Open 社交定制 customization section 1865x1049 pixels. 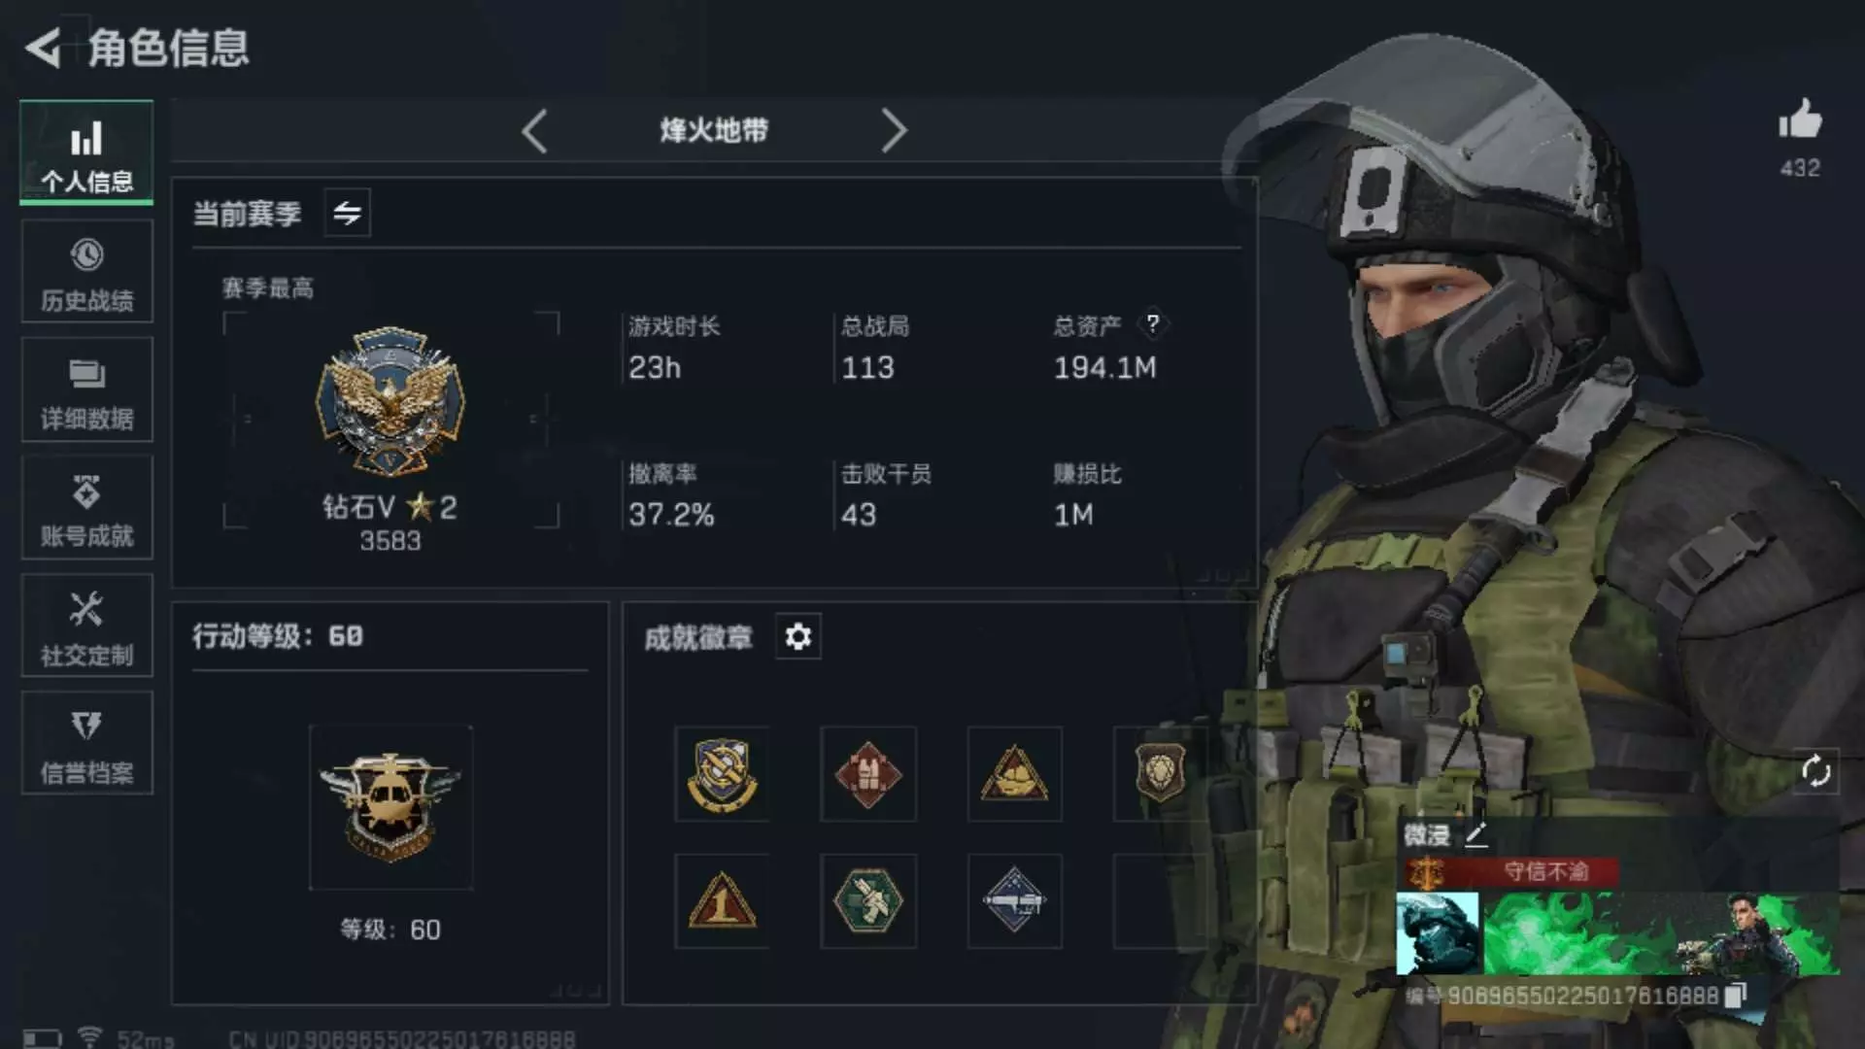pos(86,626)
